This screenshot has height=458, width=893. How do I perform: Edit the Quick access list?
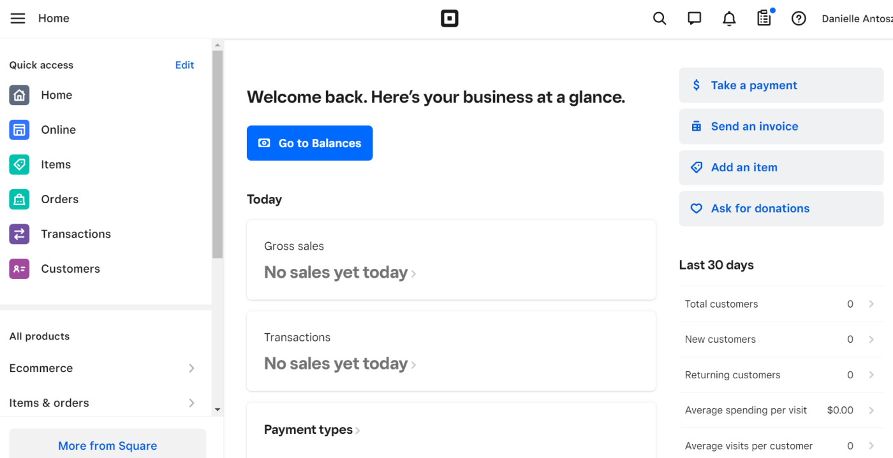pyautogui.click(x=184, y=65)
